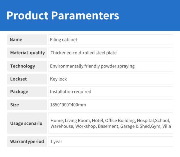This screenshot has height=157, width=180.
Task: Click the "Product Paramenters" heading
Action: click(x=62, y=15)
